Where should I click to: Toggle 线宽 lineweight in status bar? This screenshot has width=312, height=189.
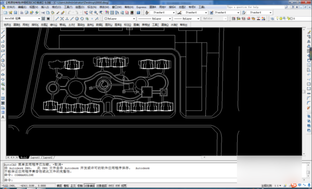pos(124,185)
